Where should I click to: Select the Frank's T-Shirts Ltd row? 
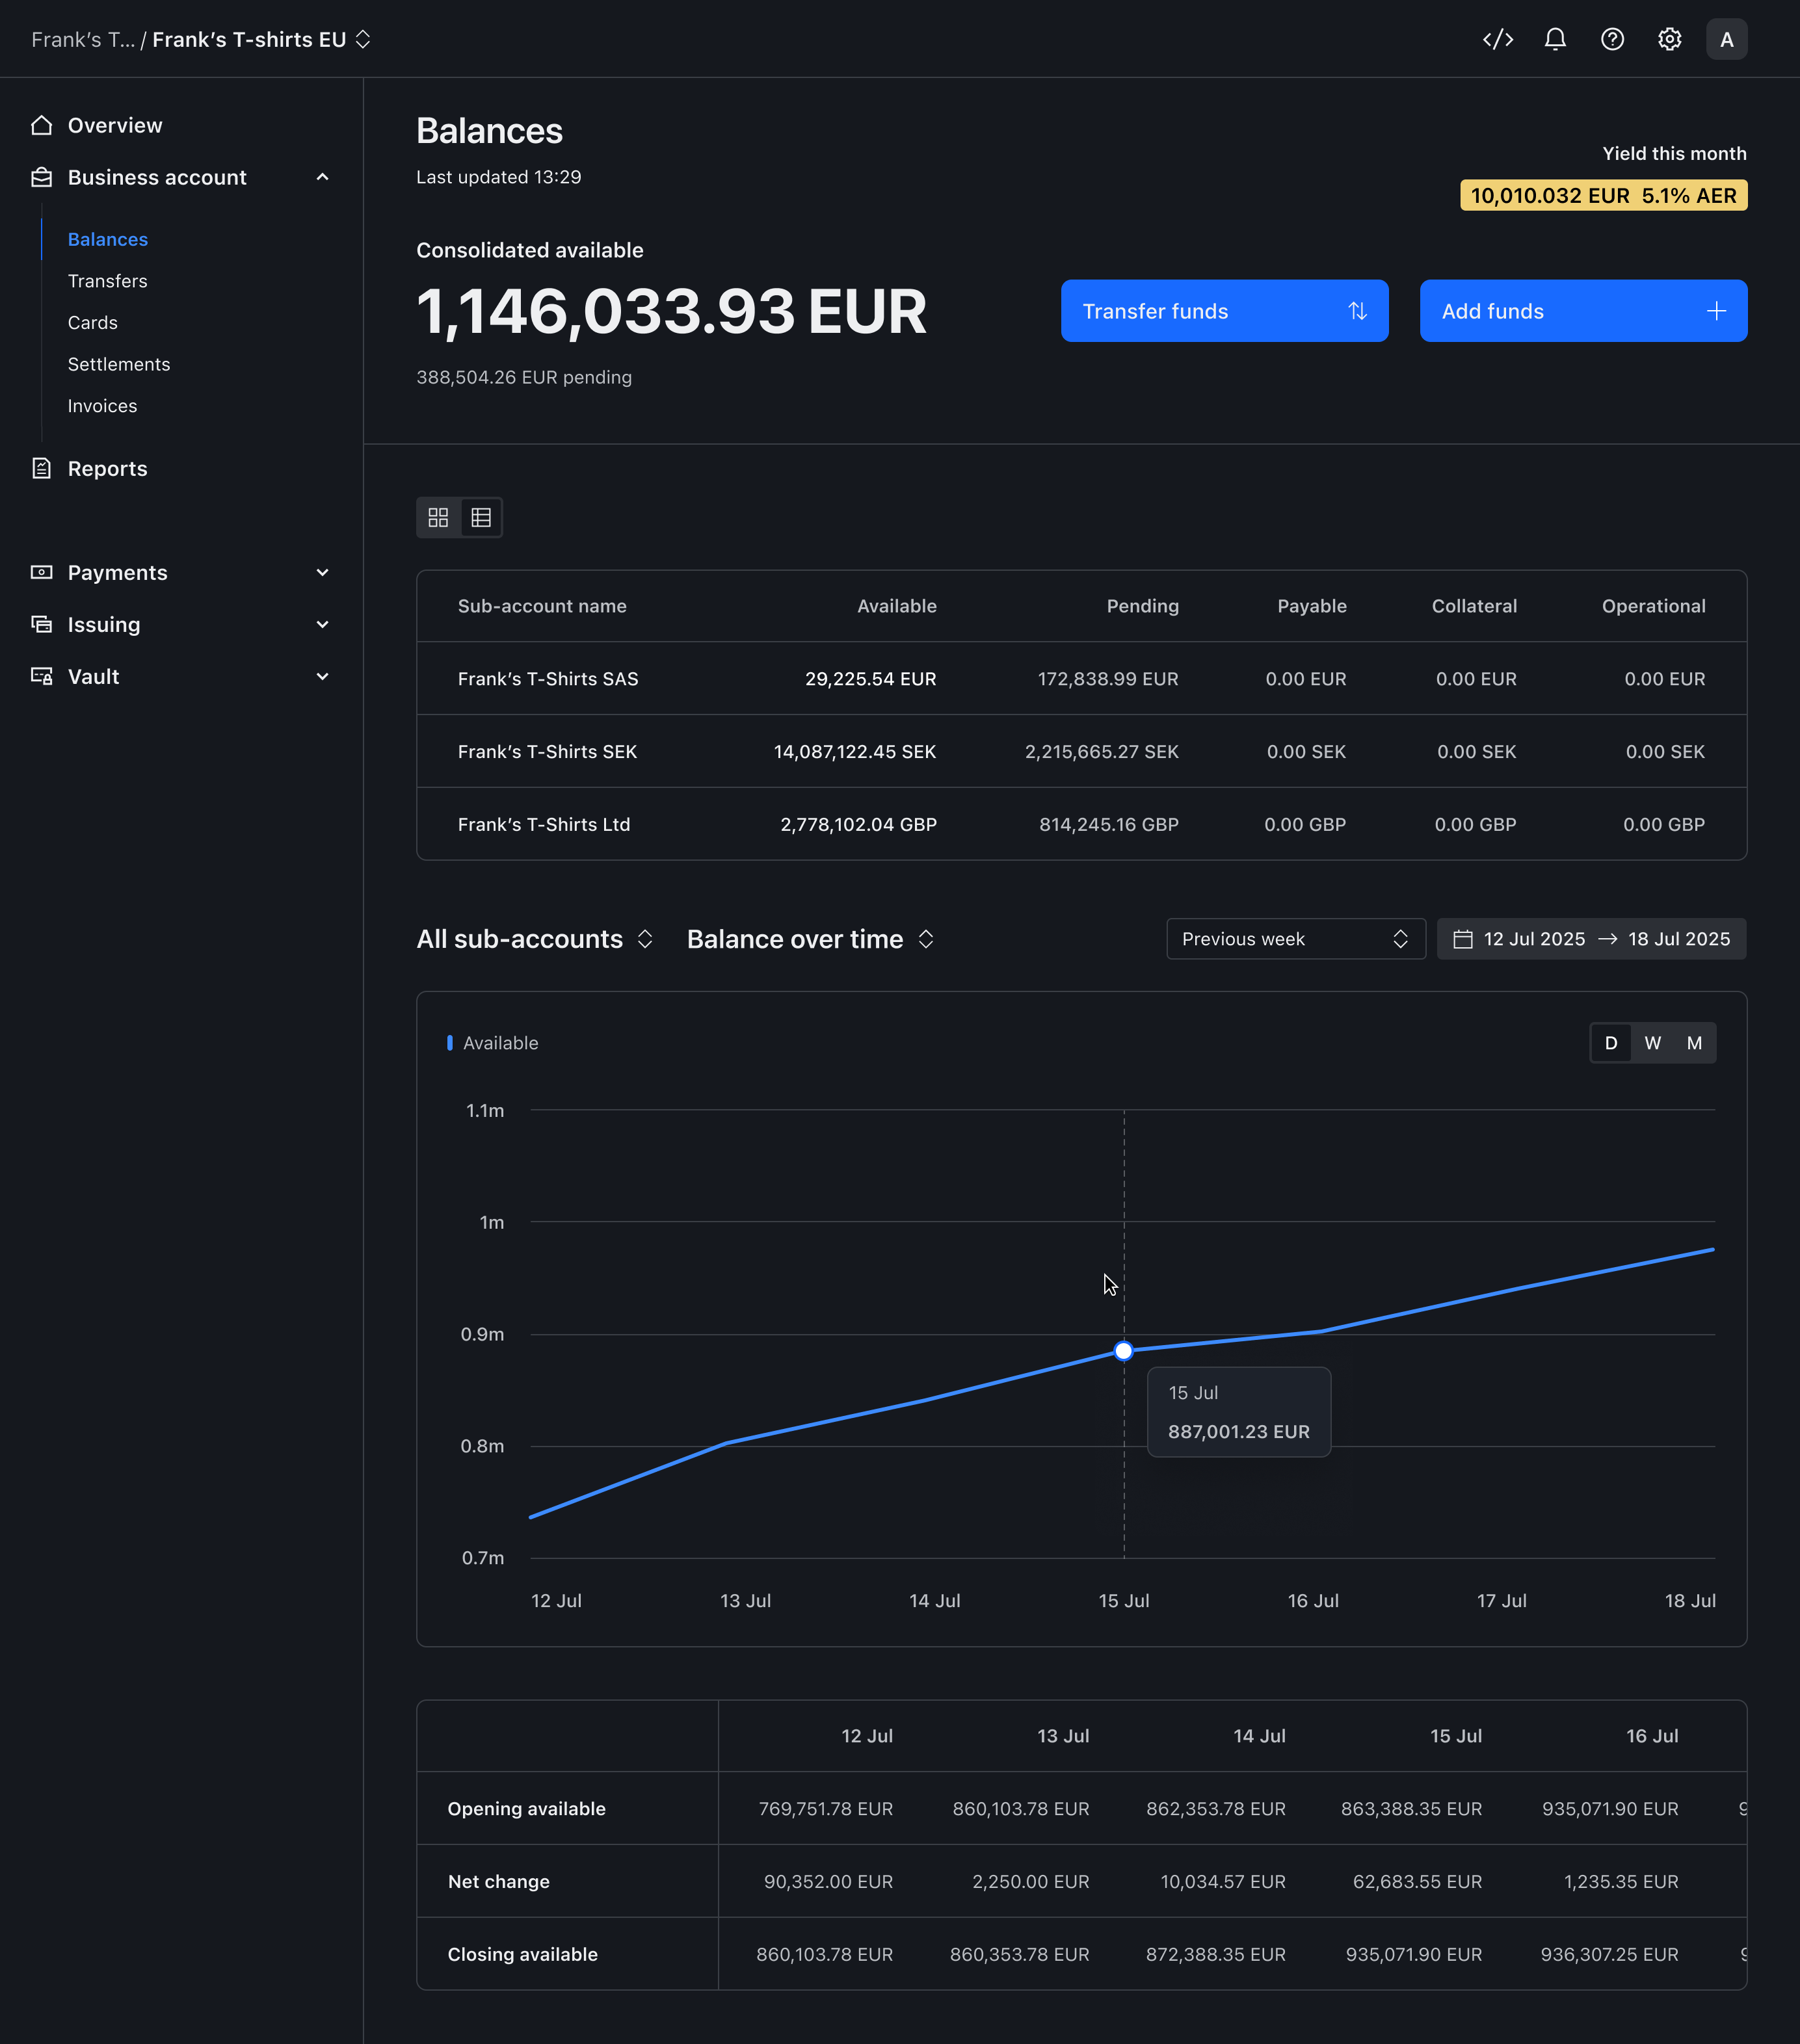point(1081,824)
